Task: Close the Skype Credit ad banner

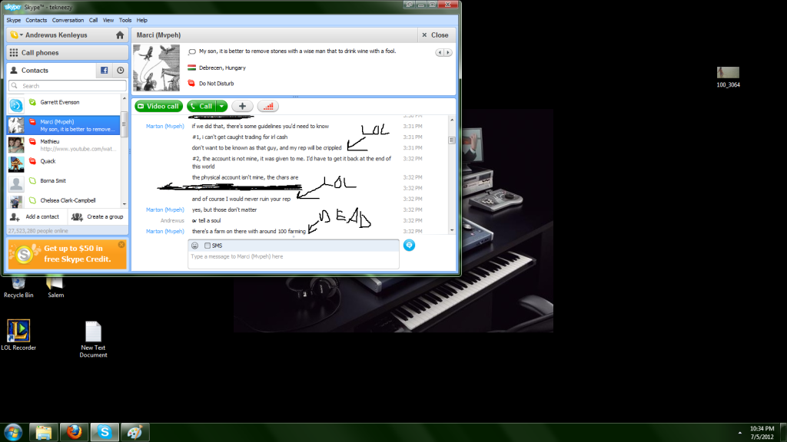Action: pos(121,245)
